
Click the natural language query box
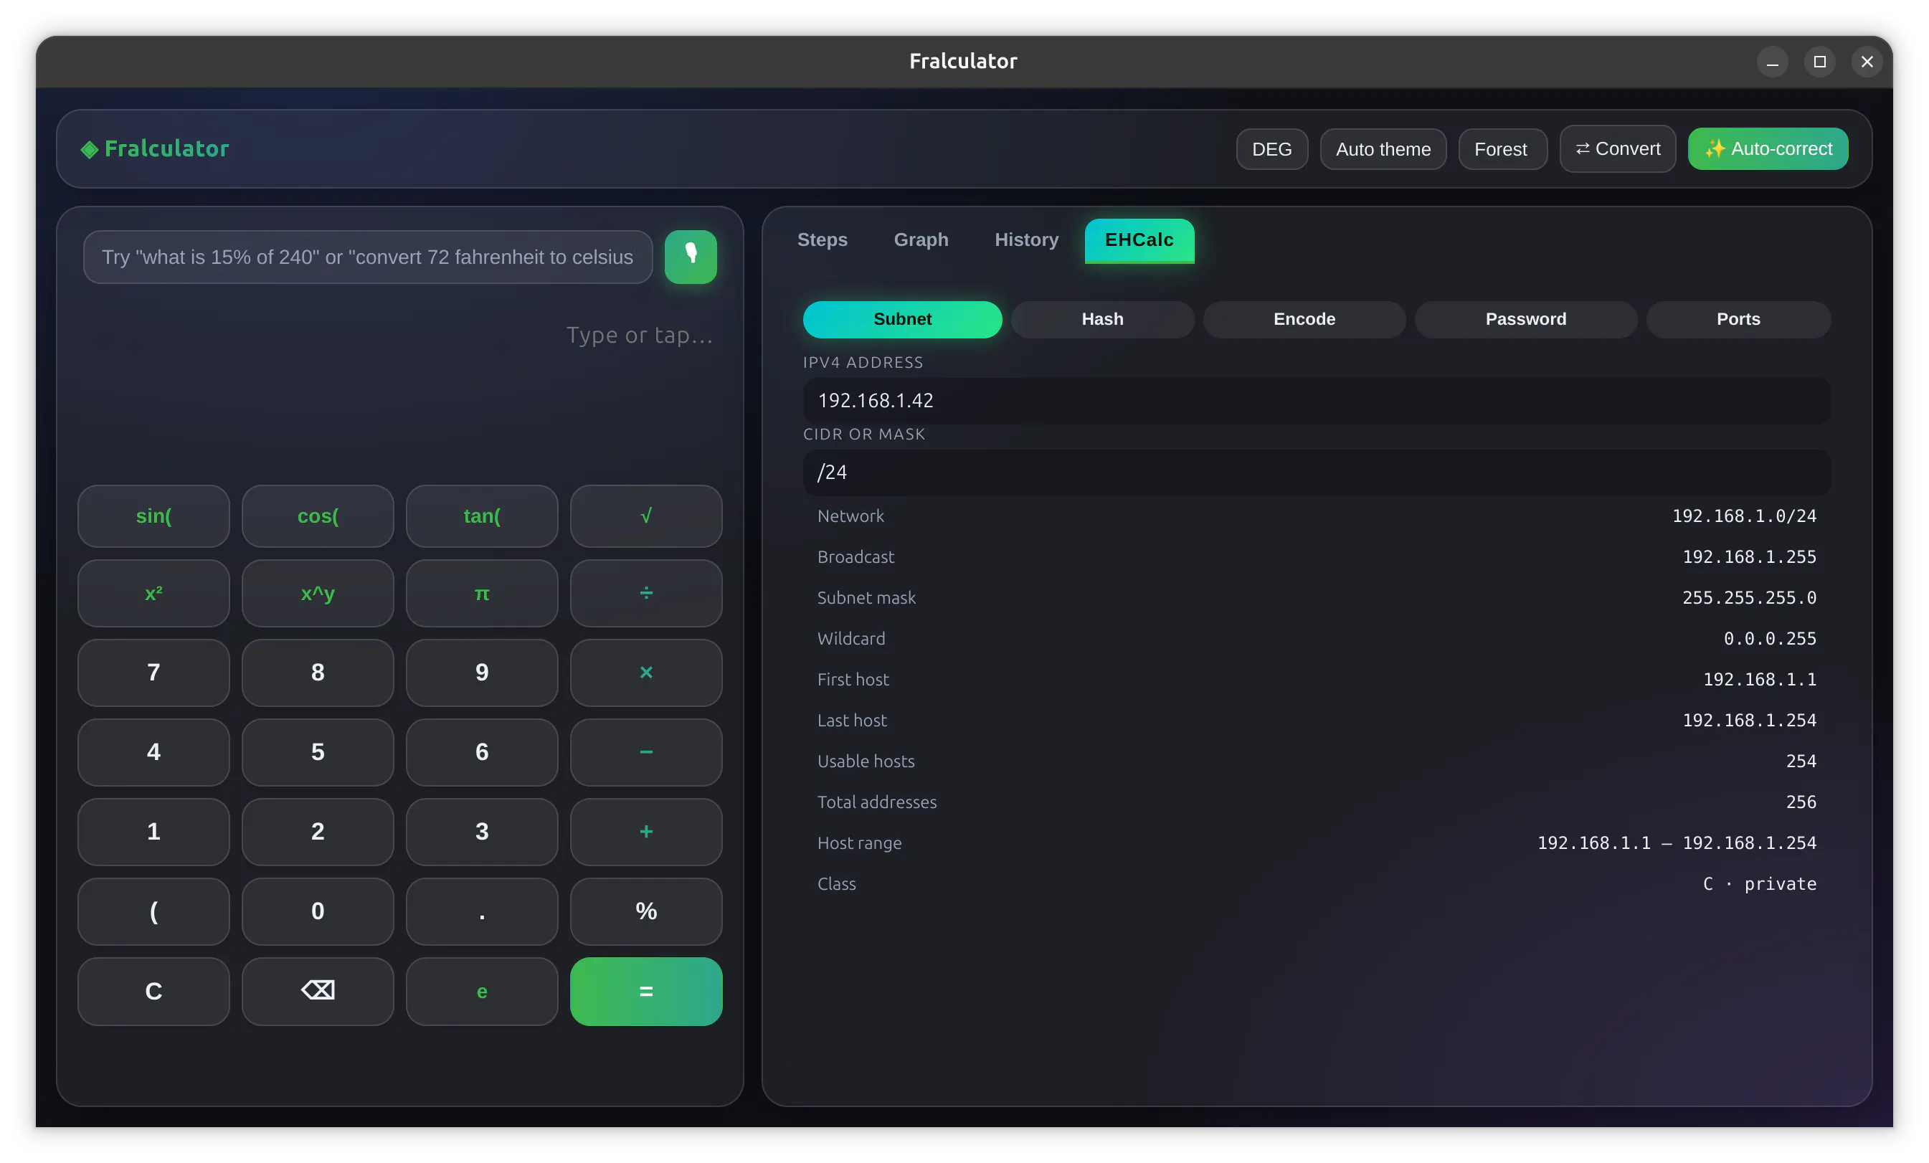tap(368, 257)
